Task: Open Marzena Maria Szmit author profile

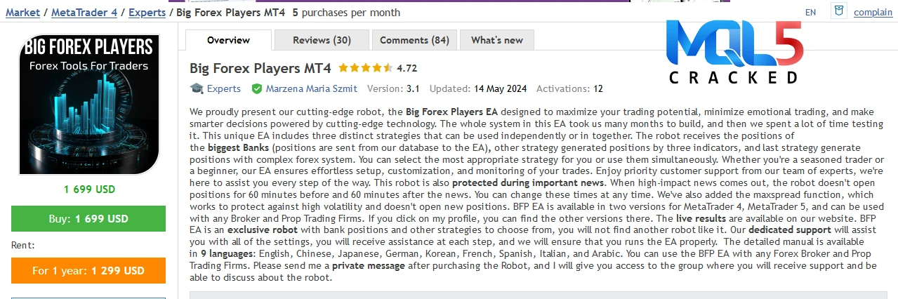Action: click(x=311, y=88)
